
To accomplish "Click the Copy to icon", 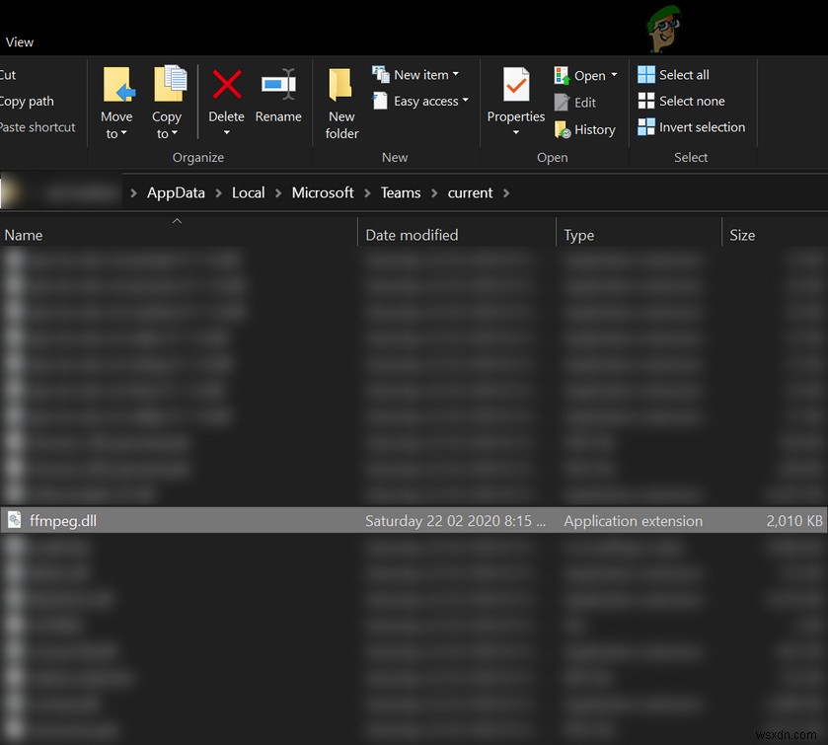I will coord(170,83).
